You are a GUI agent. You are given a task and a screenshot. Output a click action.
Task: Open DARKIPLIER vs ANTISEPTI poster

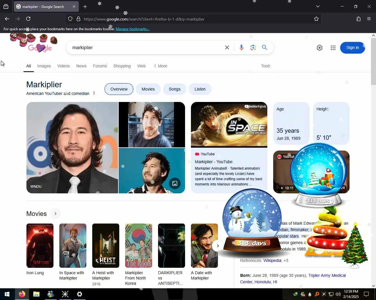172,246
